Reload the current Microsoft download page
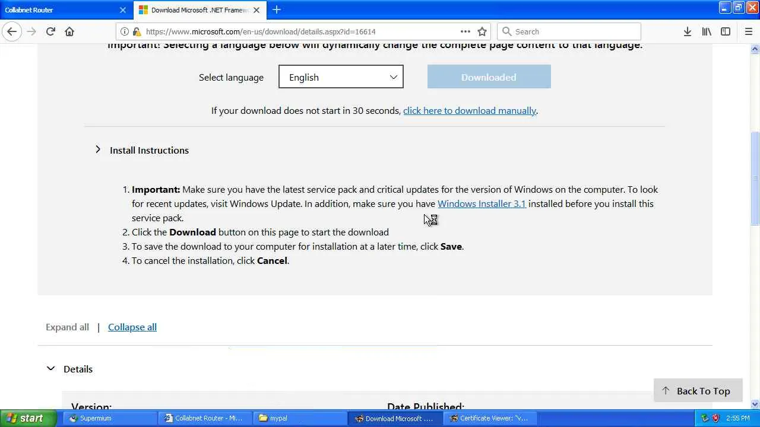760x427 pixels. (50, 31)
